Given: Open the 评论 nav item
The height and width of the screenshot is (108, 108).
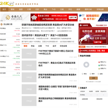Looking at the screenshot, I should 70,9.
